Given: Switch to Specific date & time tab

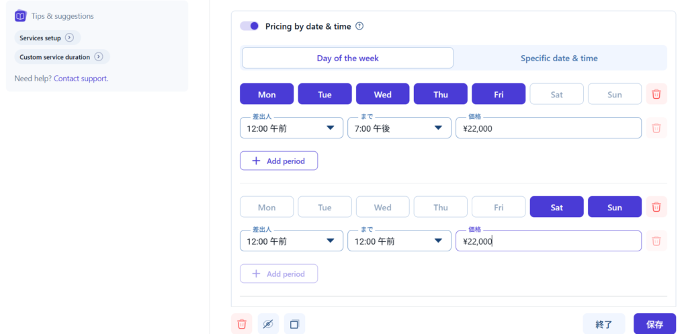Looking at the screenshot, I should pos(559,58).
